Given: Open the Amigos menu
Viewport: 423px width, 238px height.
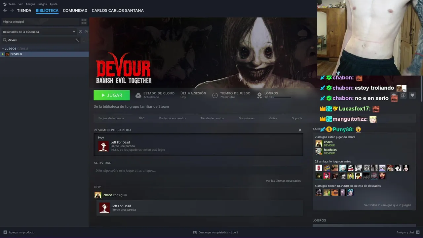Looking at the screenshot, I should [x=30, y=4].
